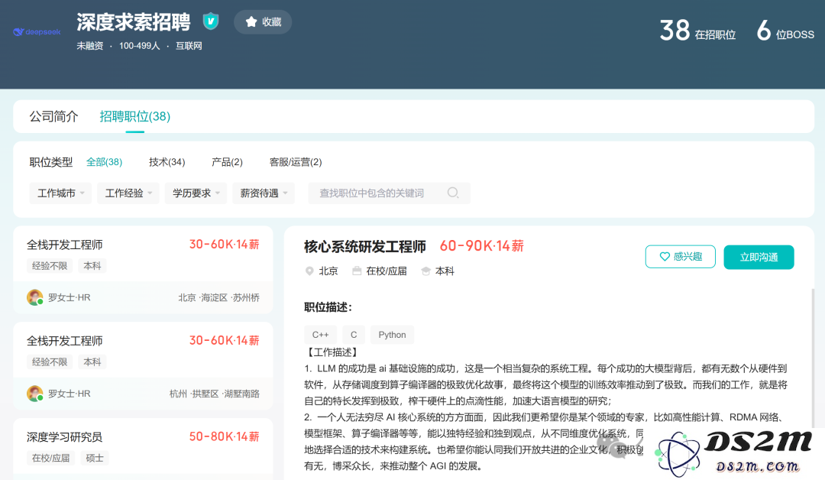Image resolution: width=825 pixels, height=480 pixels.
Task: Open the 深度学习研究员 job card
Action: 143,449
